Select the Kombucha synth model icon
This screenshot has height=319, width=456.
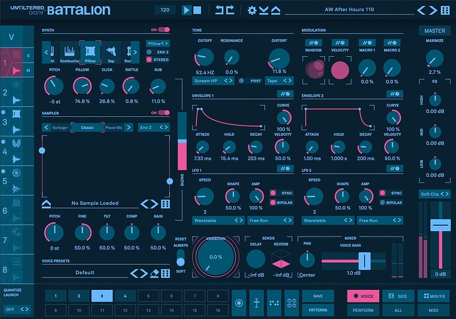69,53
